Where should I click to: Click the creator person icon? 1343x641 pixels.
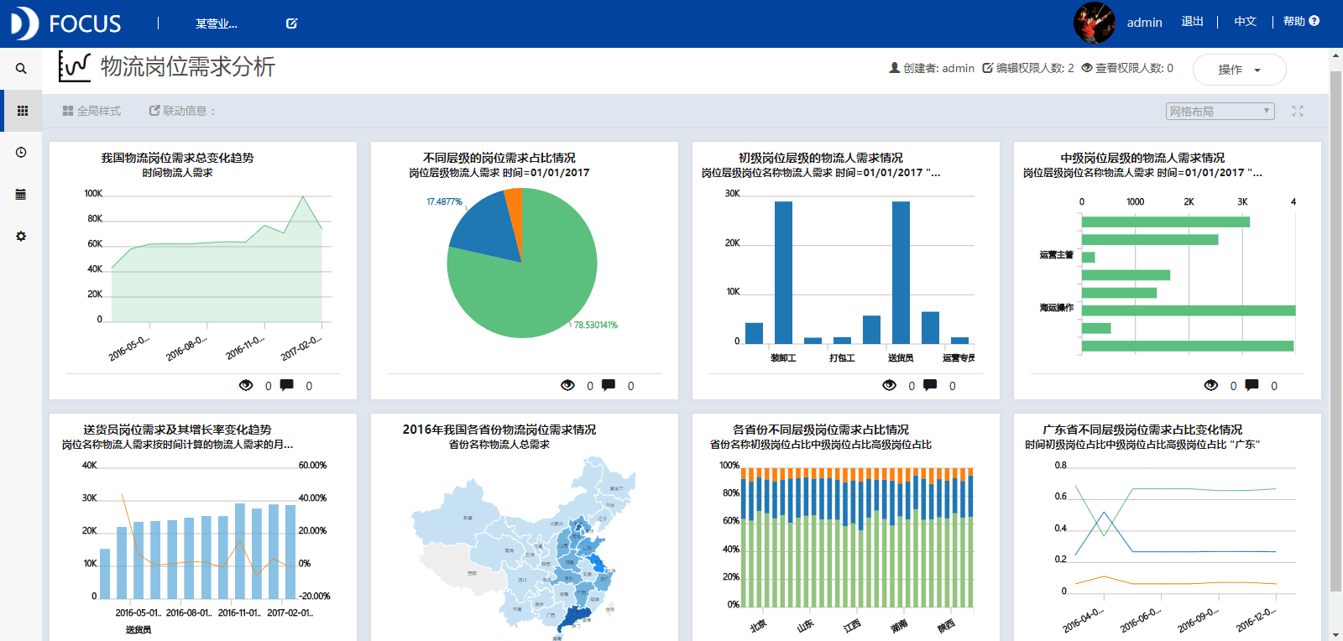pyautogui.click(x=895, y=68)
